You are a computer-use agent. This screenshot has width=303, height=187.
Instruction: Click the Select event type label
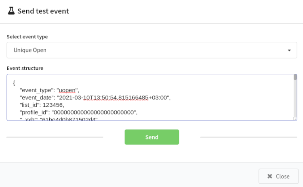[27, 37]
